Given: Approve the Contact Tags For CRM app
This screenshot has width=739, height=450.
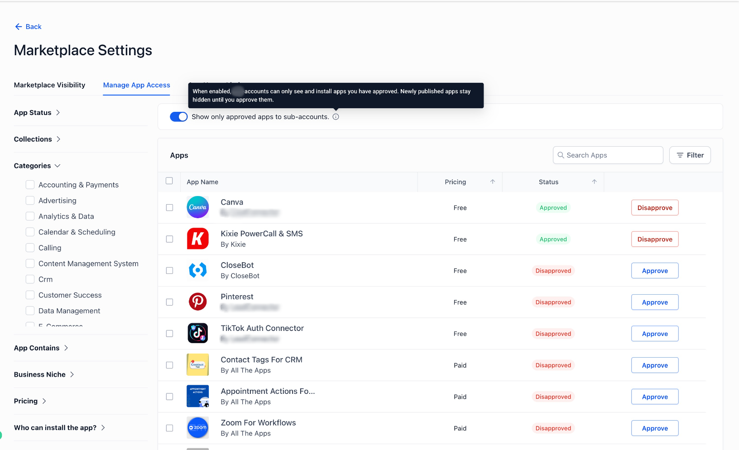Looking at the screenshot, I should click(x=655, y=365).
